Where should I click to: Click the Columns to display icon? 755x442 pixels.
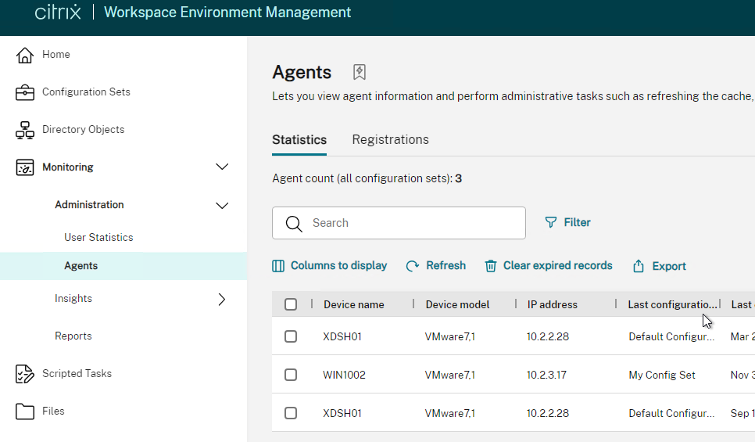click(278, 266)
